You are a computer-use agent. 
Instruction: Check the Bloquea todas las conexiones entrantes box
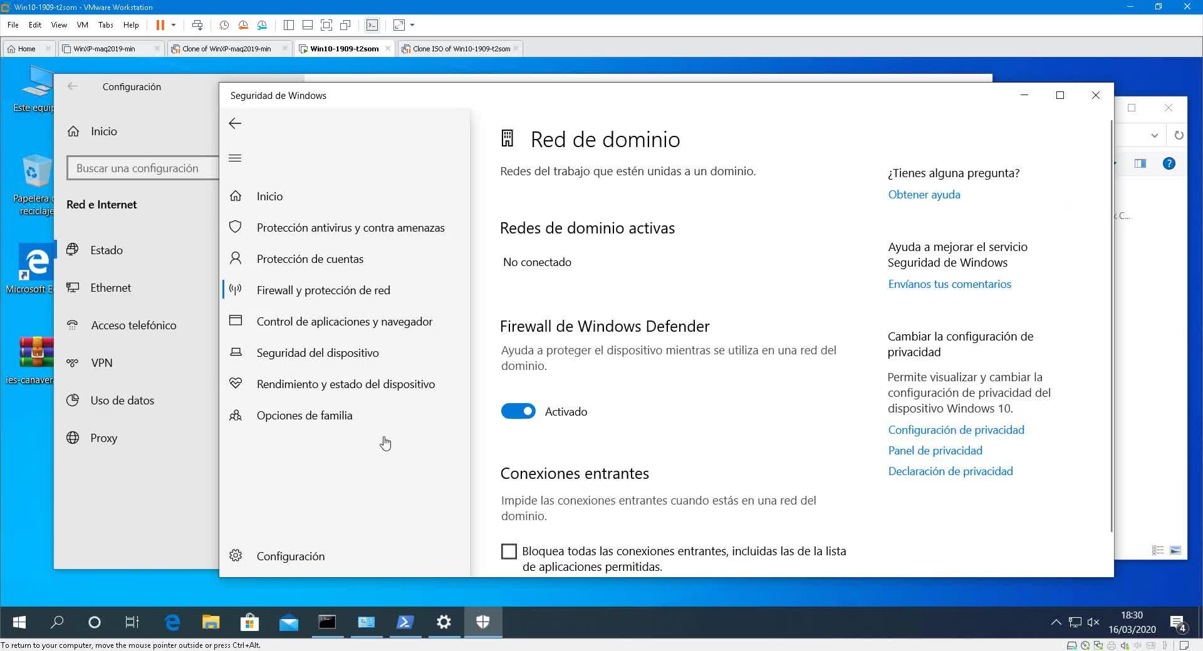509,551
